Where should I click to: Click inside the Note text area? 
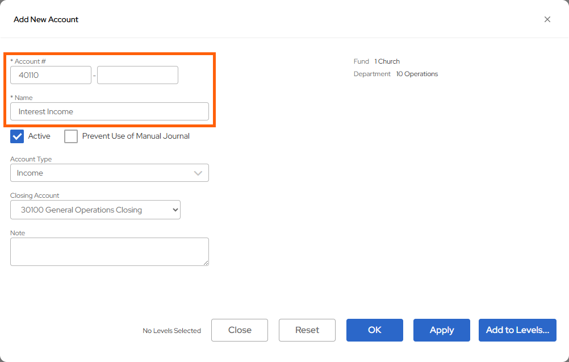click(109, 251)
